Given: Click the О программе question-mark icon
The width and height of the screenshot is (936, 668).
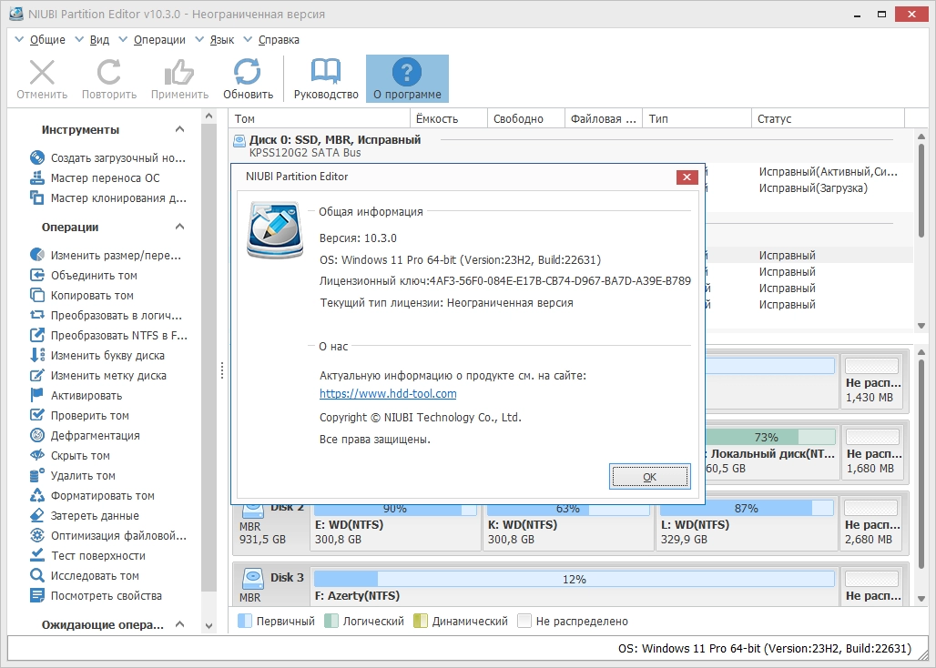Looking at the screenshot, I should point(406,73).
